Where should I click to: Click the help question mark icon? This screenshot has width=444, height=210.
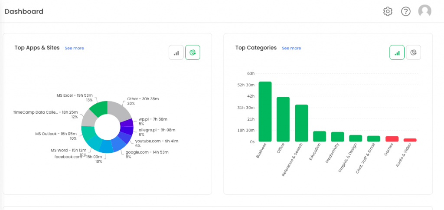[x=406, y=12]
